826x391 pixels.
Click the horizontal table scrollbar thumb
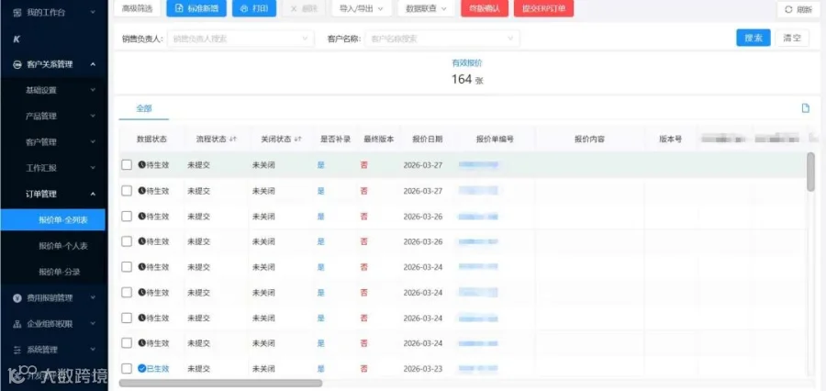coord(220,383)
